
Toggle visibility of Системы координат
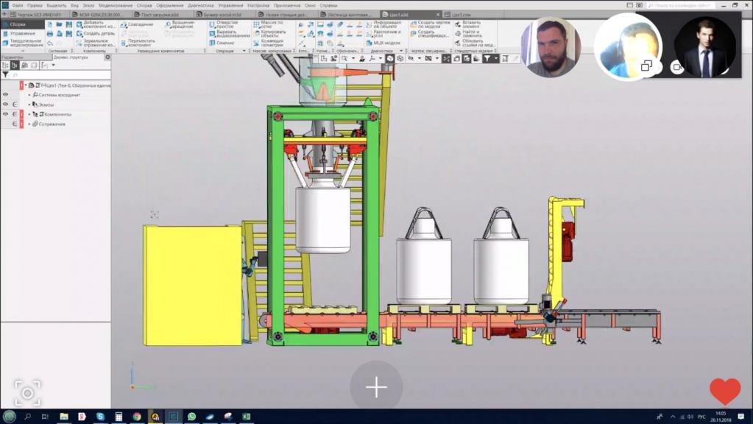5,95
